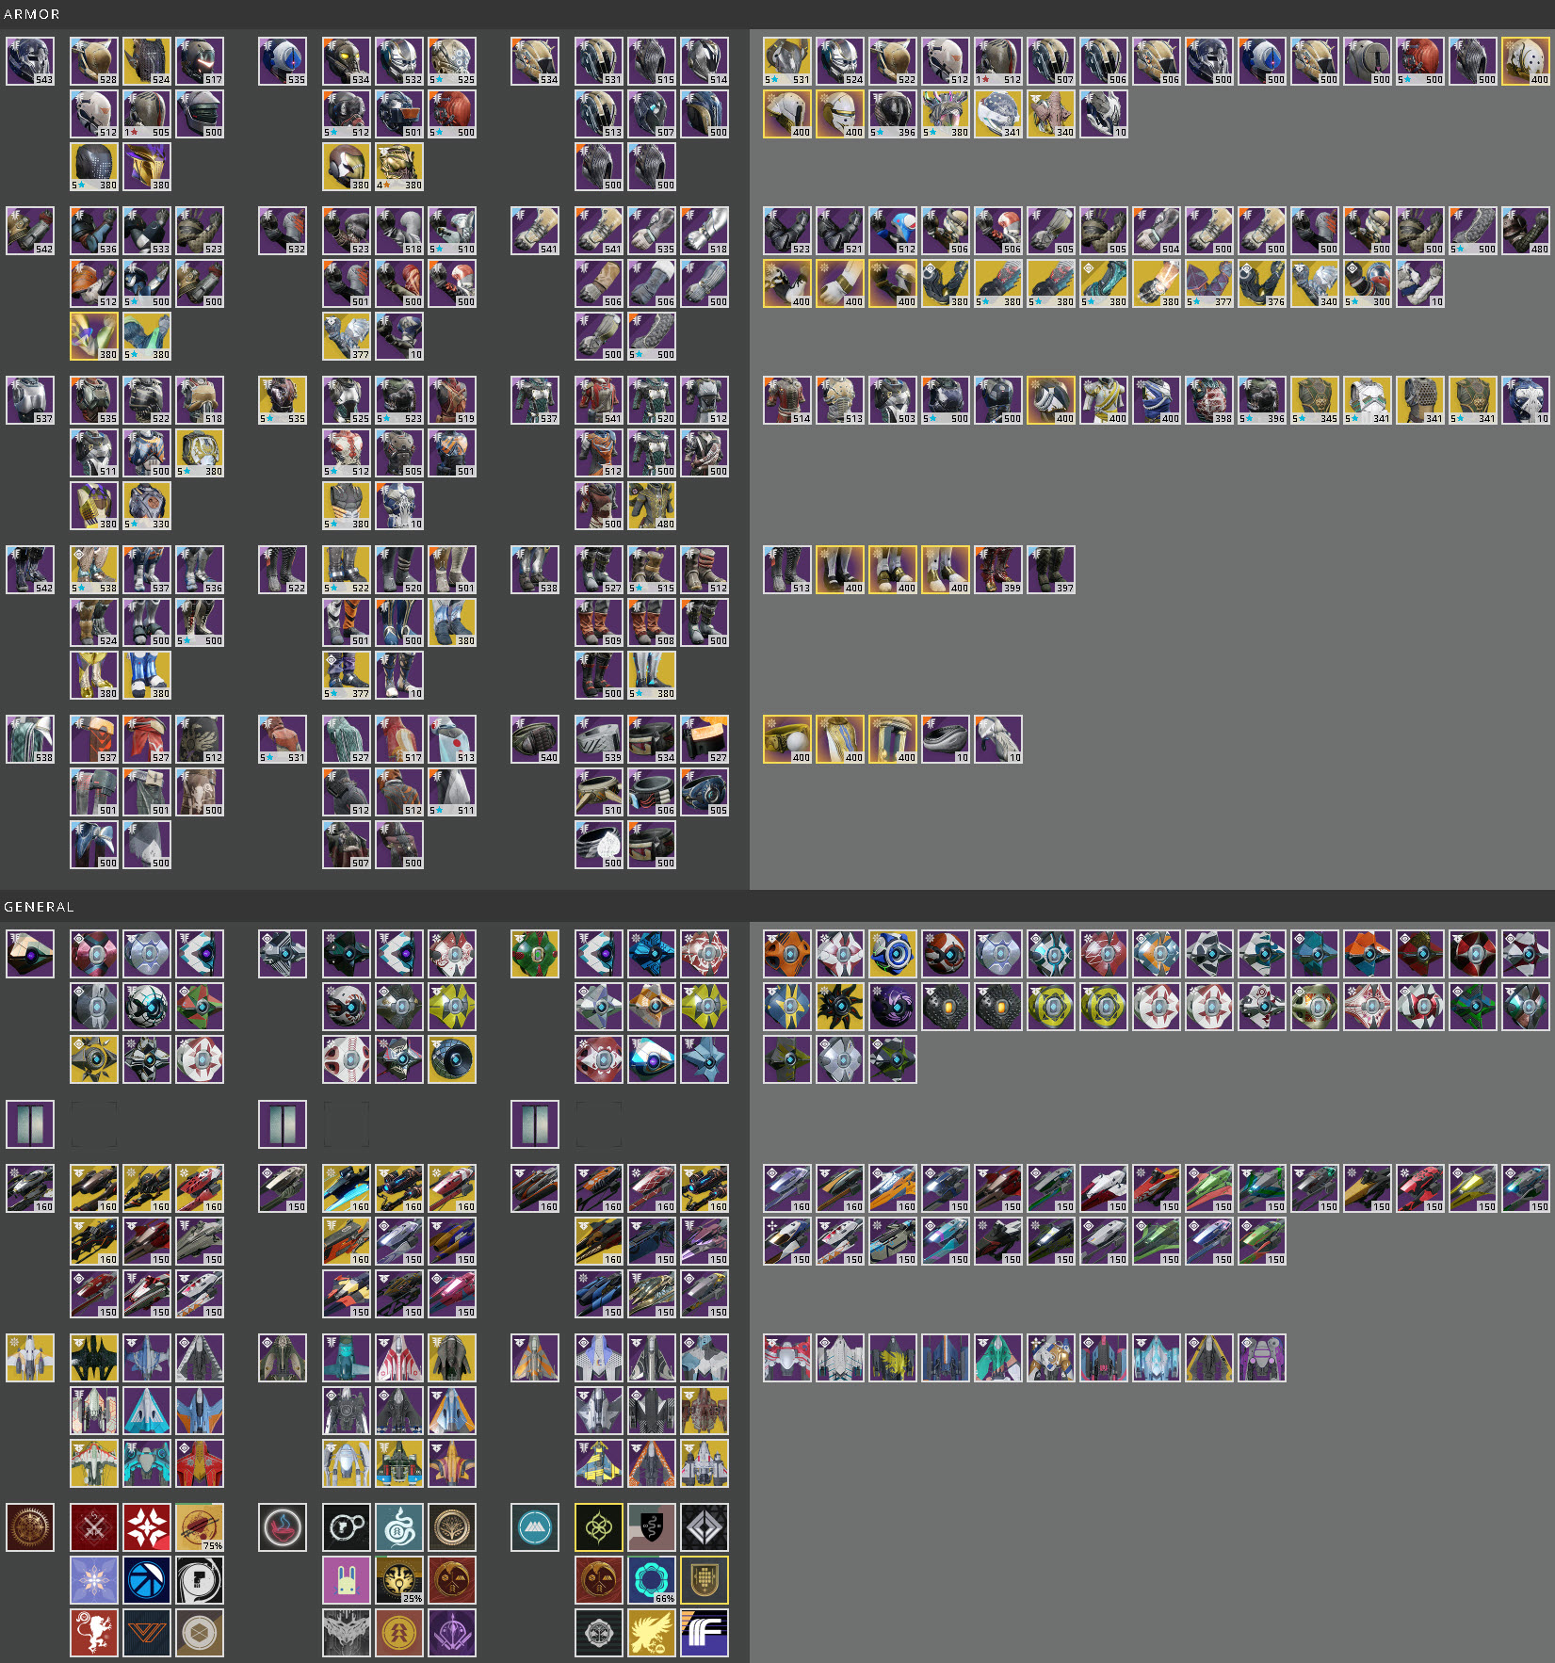Choose the green knot emblem on black
This screenshot has height=1663, width=1555.
coord(599,1527)
